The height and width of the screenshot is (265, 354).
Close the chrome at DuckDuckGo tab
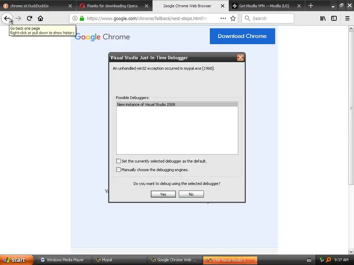click(x=70, y=6)
